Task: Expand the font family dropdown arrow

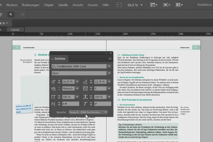Action: [109, 66]
